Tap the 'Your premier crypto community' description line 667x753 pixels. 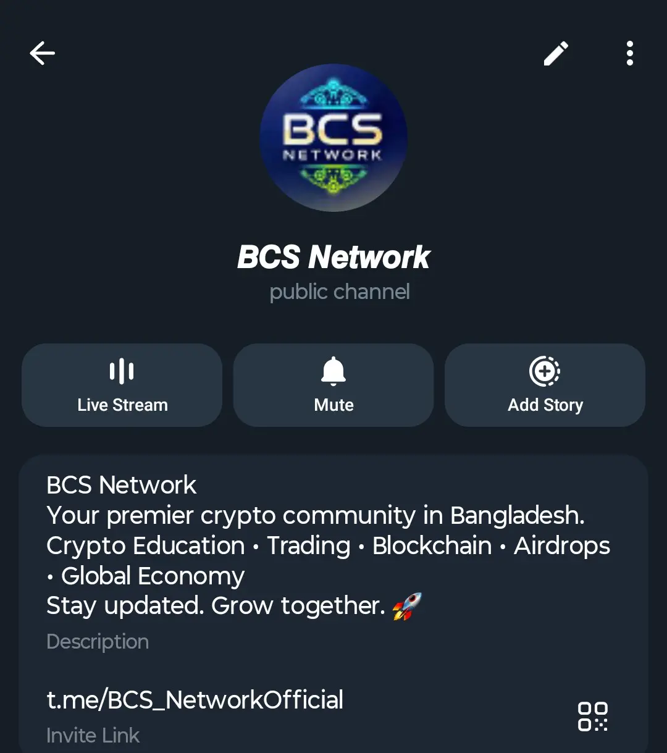coord(316,515)
